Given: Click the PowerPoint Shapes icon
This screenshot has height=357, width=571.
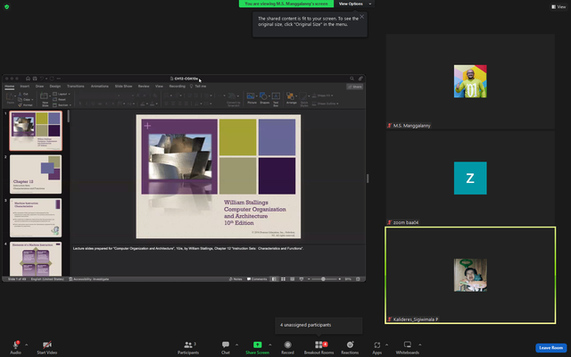Looking at the screenshot, I should [x=264, y=95].
